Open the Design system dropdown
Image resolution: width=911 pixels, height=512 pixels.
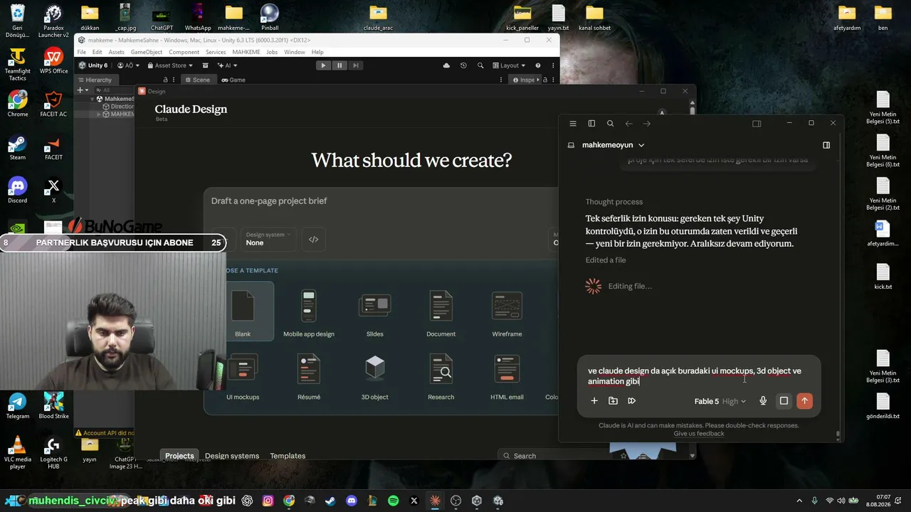268,239
